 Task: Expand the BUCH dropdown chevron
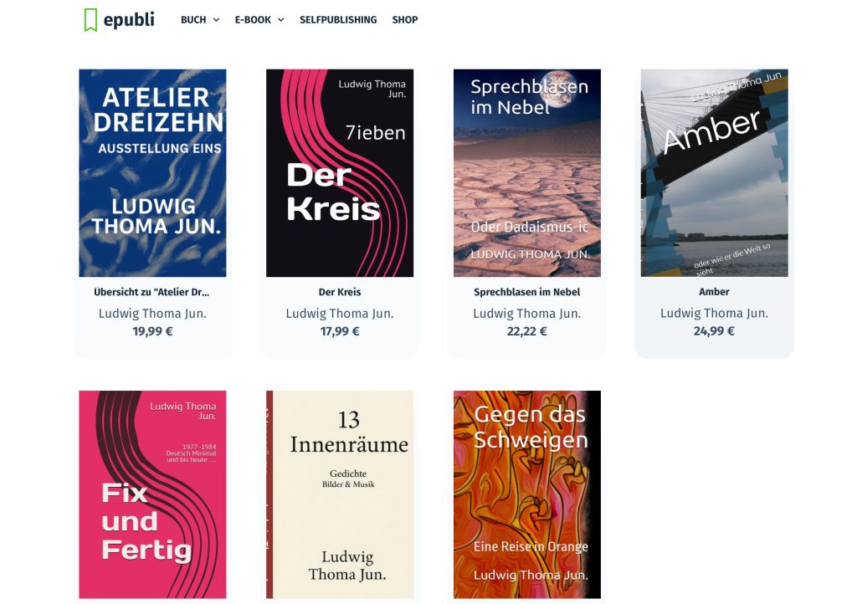pos(216,20)
